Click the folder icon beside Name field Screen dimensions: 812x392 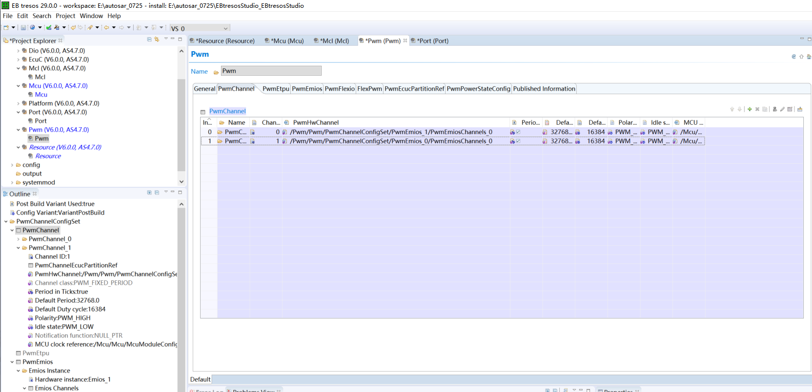pos(216,72)
